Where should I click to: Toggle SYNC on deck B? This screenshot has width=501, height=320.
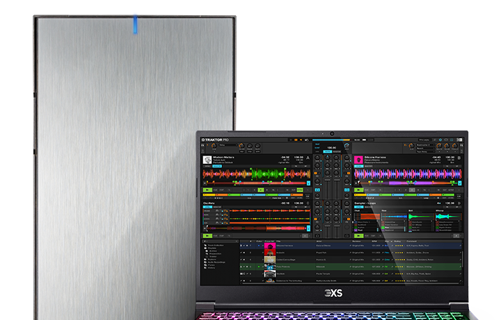pyautogui.click(x=359, y=166)
